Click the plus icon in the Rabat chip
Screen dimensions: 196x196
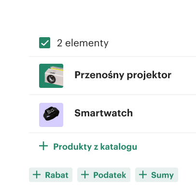click(37, 175)
